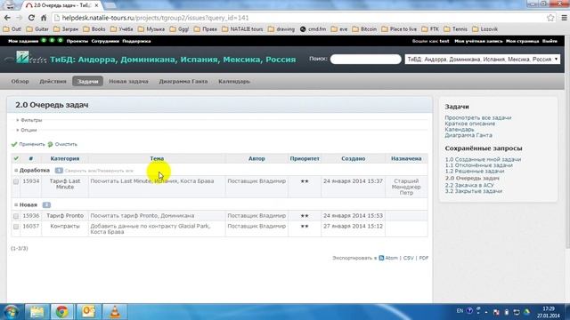Screen dimensions: 570x320
Task: Click the select-all check mark in table header
Action: click(x=16, y=158)
